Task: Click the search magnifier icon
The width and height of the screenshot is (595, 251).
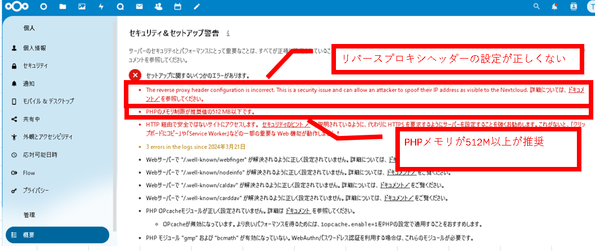Action: point(537,7)
